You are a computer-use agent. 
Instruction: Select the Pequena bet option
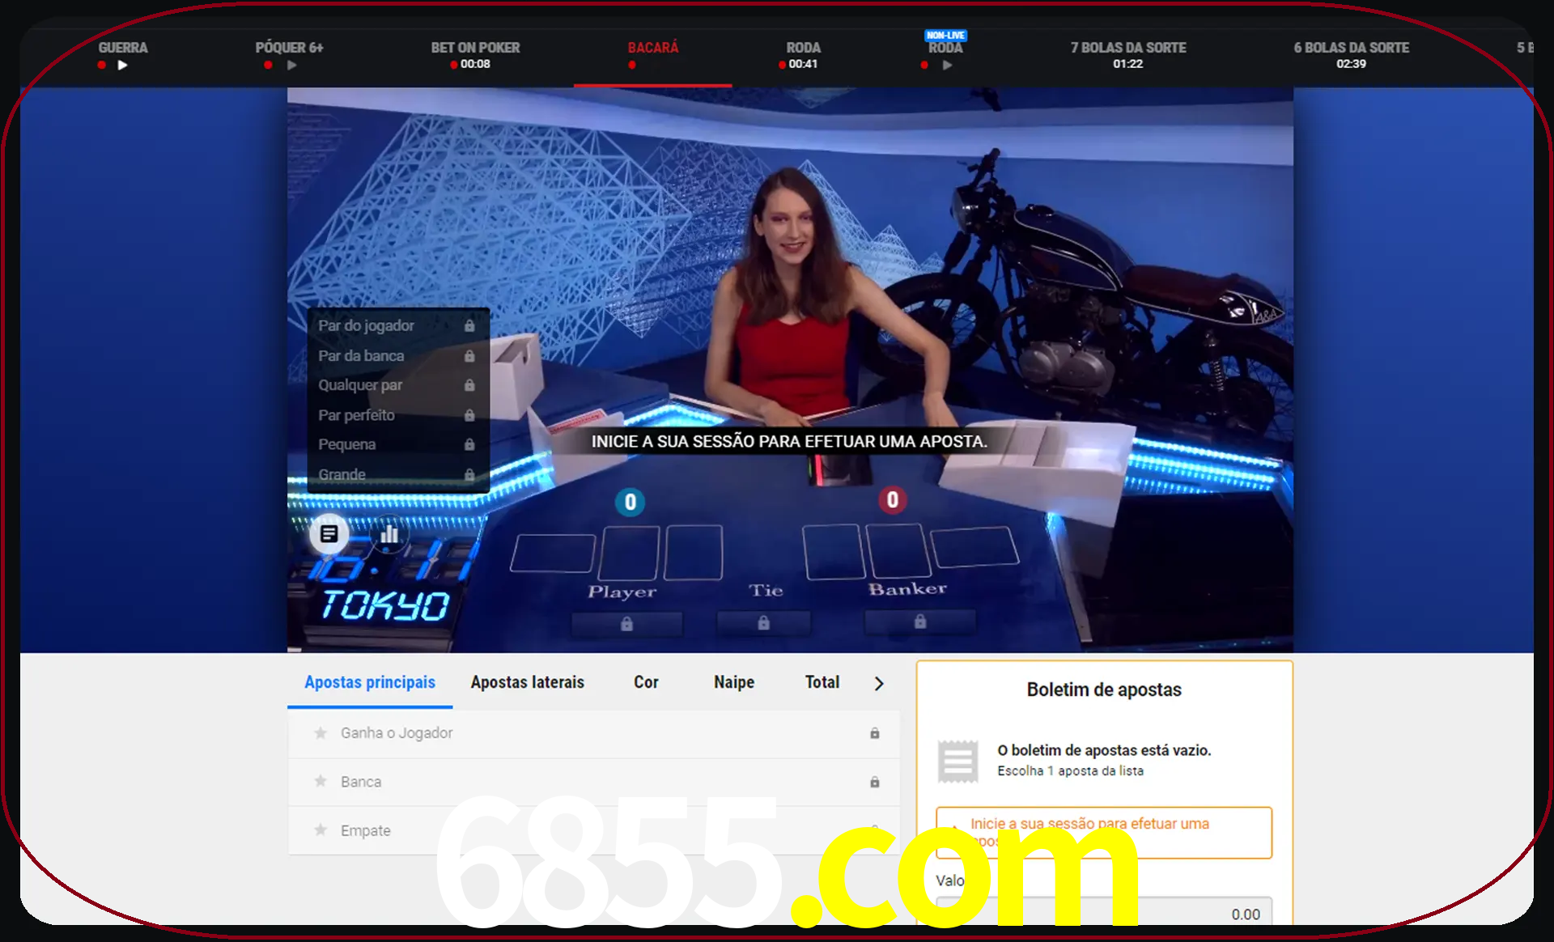pyautogui.click(x=398, y=444)
